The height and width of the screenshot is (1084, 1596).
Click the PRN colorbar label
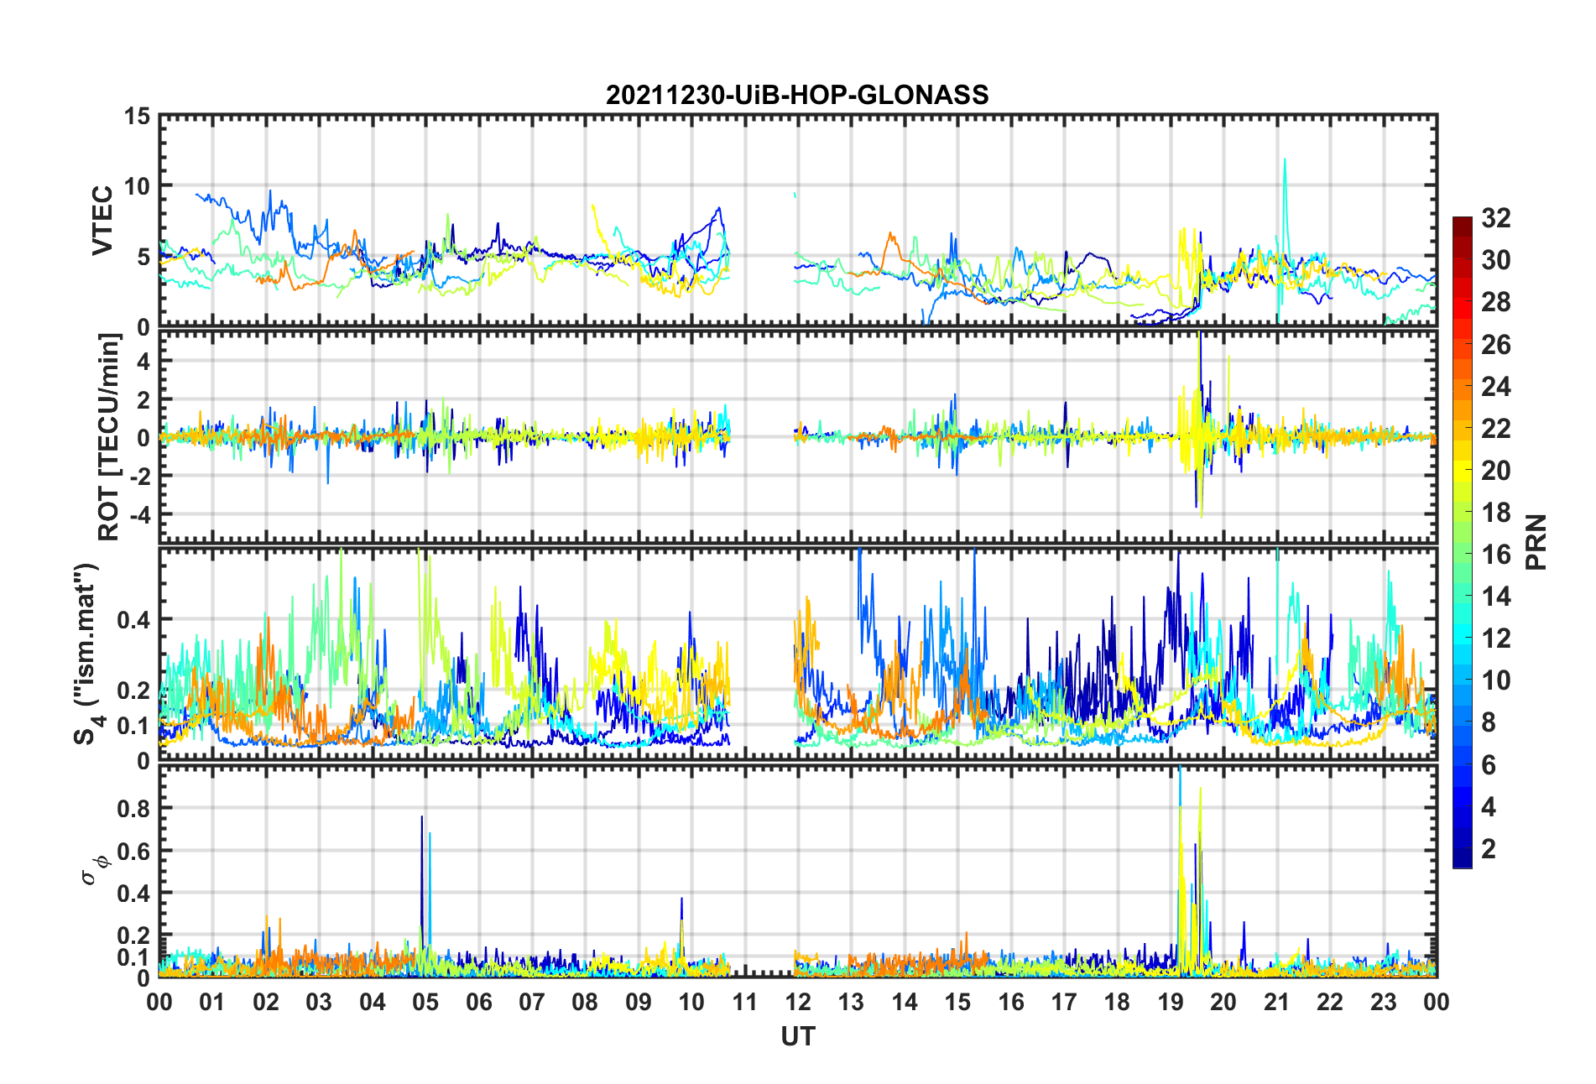(x=1536, y=542)
